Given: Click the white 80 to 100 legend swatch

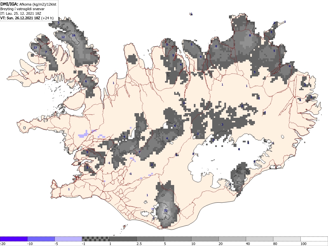Looking at the screenshot, I should click(x=287, y=239).
